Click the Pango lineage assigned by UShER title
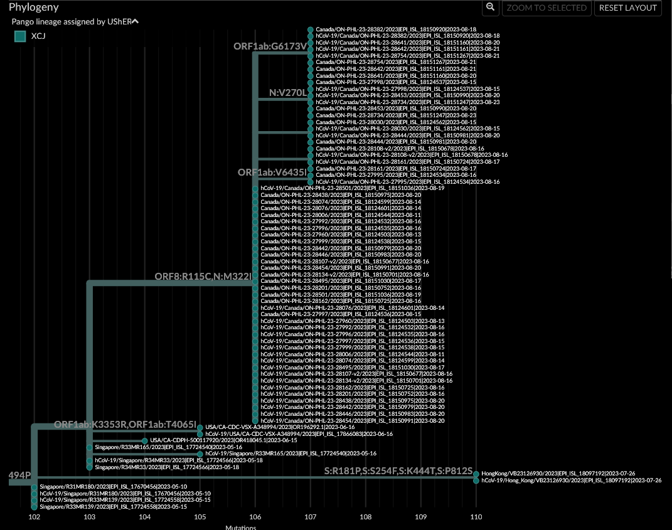Screen dimensions: 672x530 click(x=71, y=21)
